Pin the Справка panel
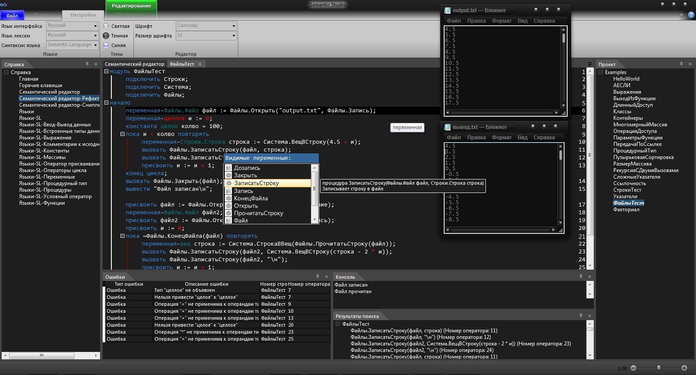The image size is (696, 375). coord(87,64)
